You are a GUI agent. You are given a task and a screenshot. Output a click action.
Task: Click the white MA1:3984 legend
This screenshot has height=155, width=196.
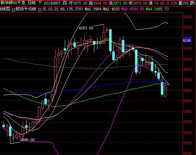[x=93, y=9]
